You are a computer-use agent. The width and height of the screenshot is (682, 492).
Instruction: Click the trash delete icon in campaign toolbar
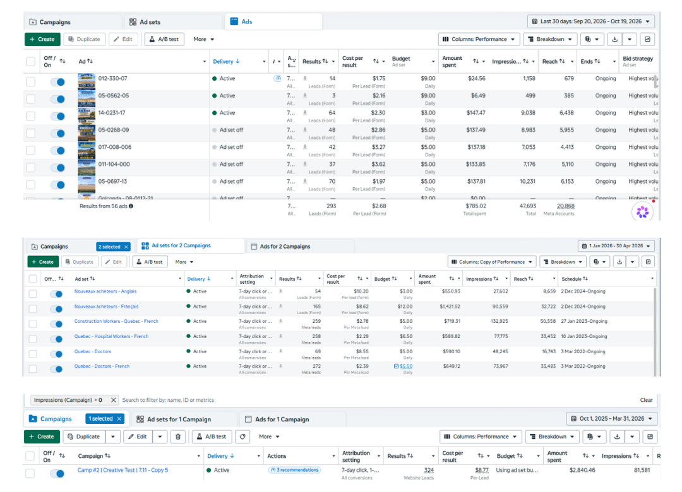pos(178,436)
